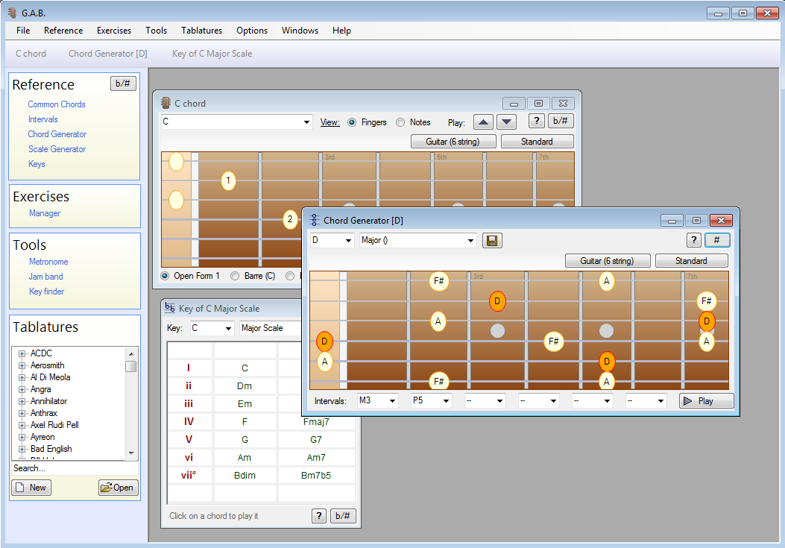
Task: Click the help question mark in Chord Generator
Action: click(x=693, y=240)
